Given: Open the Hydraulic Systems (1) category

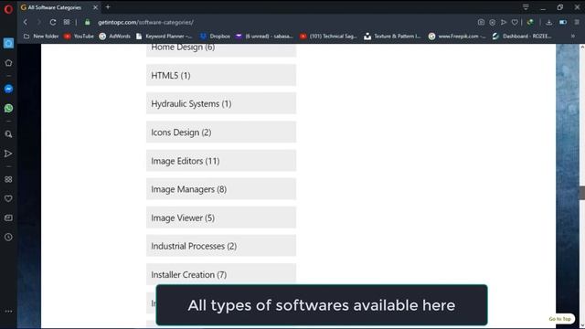Looking at the screenshot, I should (221, 103).
